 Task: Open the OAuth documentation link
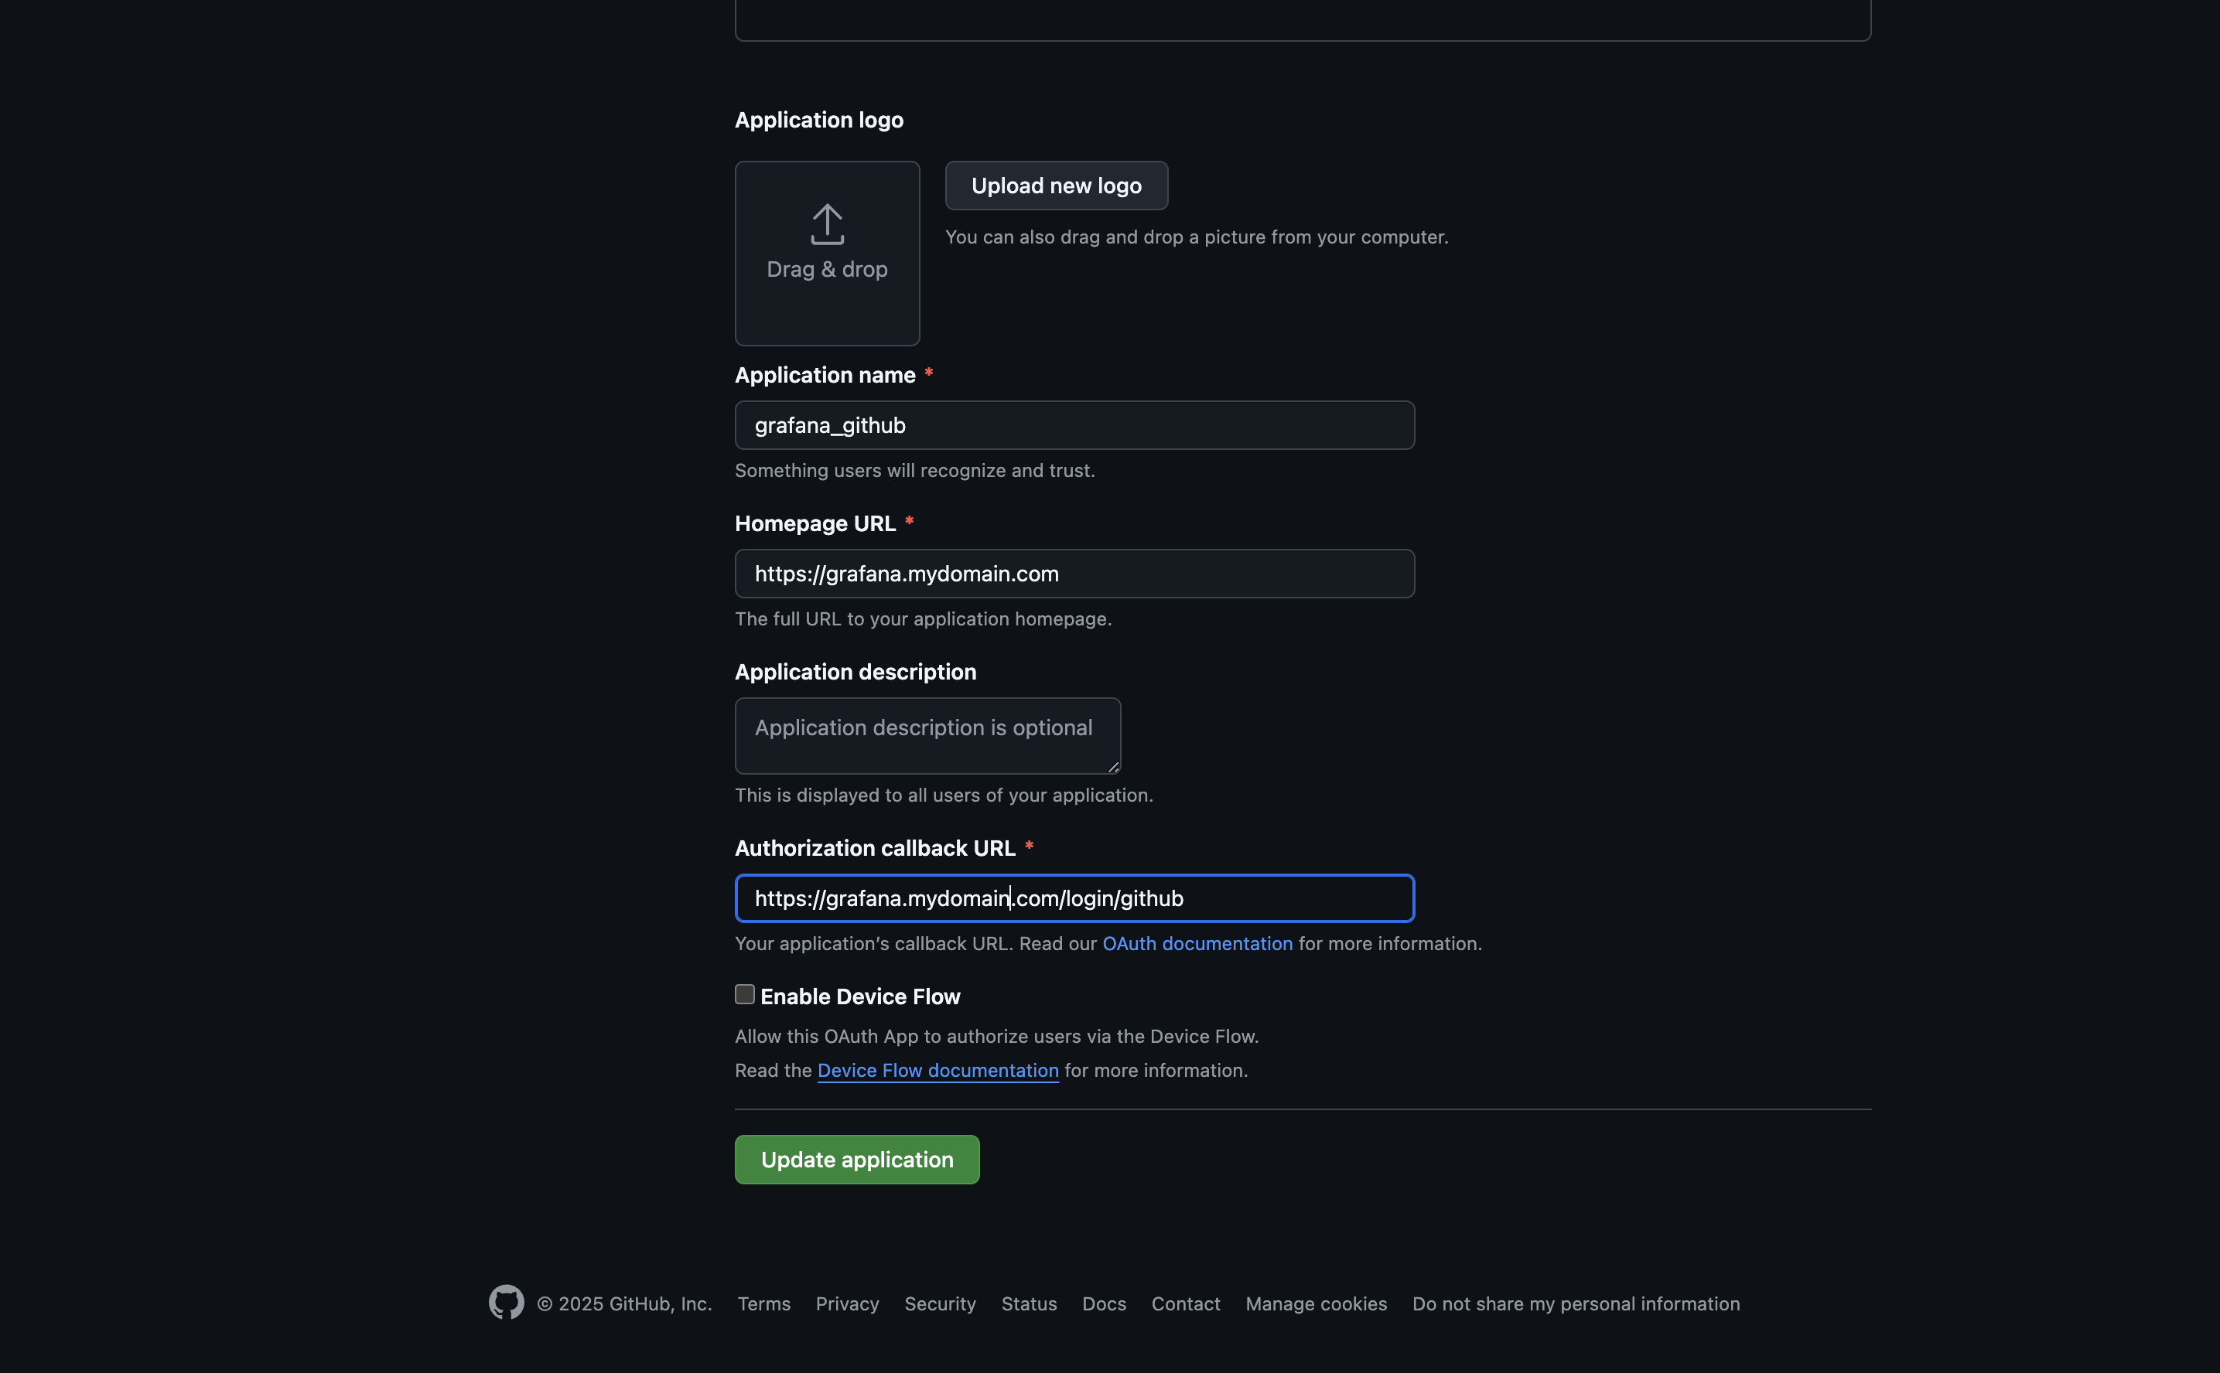click(1197, 943)
